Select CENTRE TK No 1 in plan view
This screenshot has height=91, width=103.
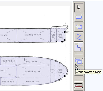pos(34,71)
